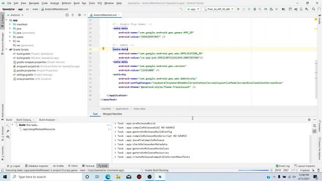Click the Microsoft Edge taskbar icon
This screenshot has height=181, width=322.
pos(108,176)
